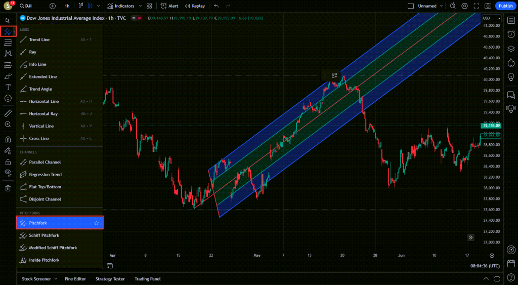518x285 pixels.
Task: Start bar Replay mode
Action: point(195,6)
